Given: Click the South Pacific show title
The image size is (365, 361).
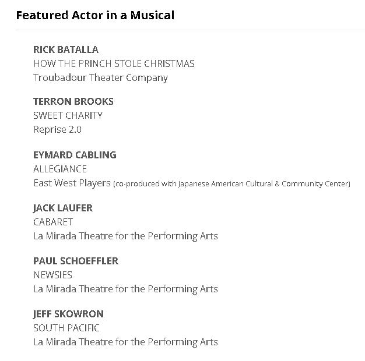Looking at the screenshot, I should (x=66, y=328).
